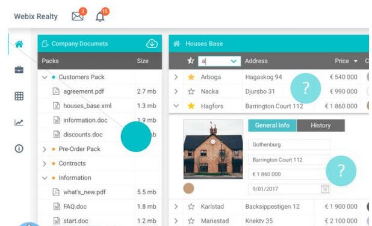
Task: Collapse the Hagfors row details
Action: click(x=176, y=106)
